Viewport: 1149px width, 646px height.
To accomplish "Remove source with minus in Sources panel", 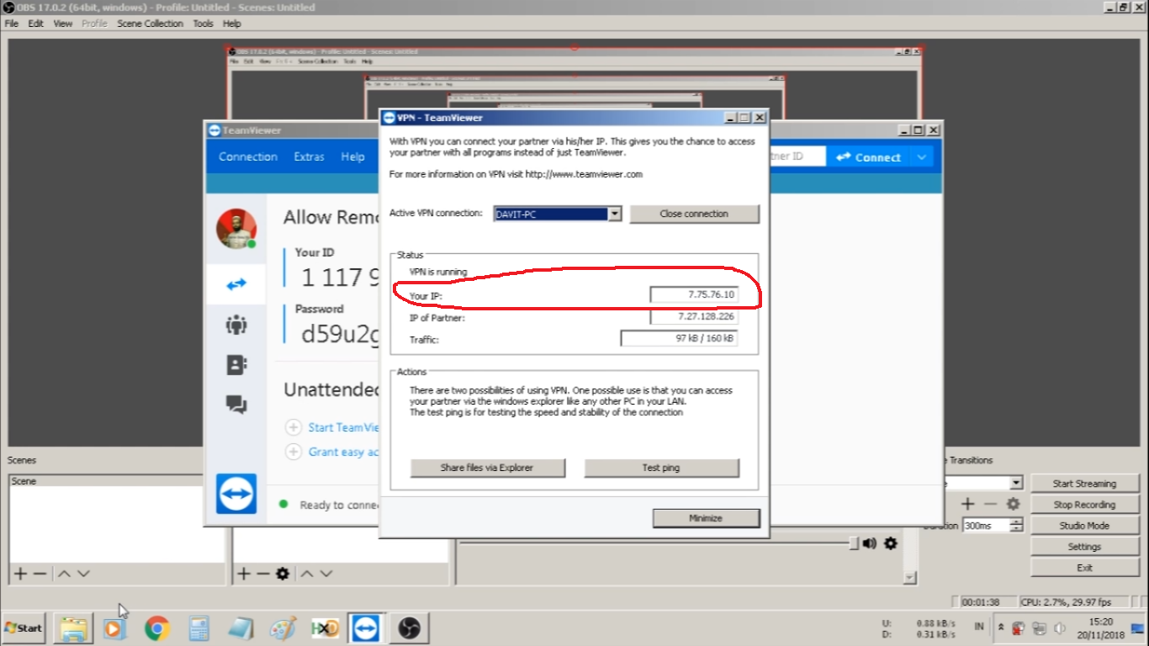I will click(x=263, y=574).
